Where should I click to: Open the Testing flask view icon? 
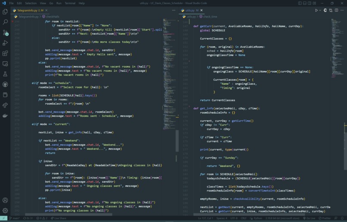pos(5,74)
